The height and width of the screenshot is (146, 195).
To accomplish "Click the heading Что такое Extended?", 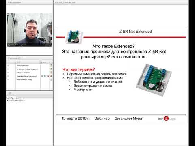I will (x=114, y=46).
